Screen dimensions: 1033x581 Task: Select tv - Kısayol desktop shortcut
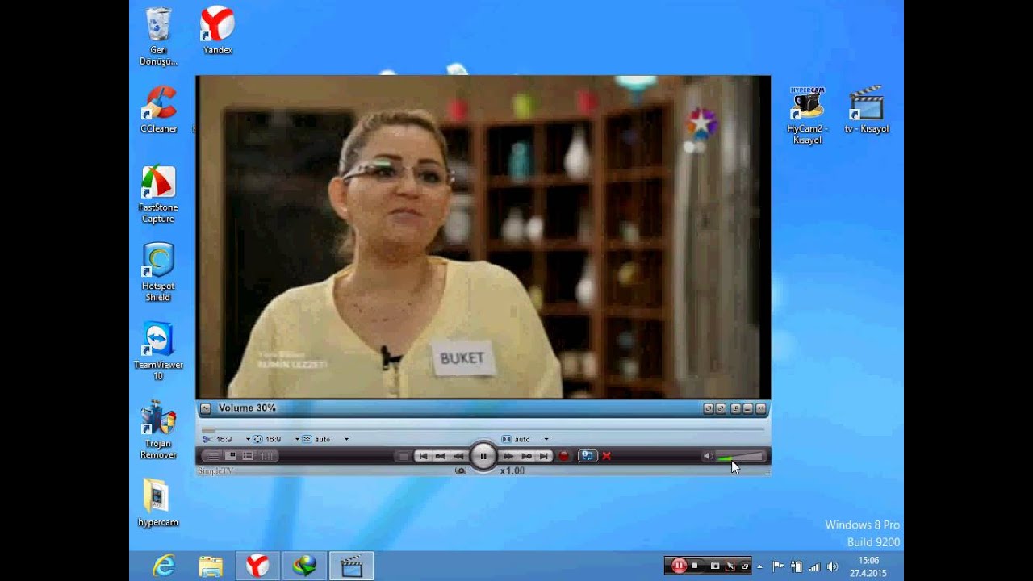867,110
